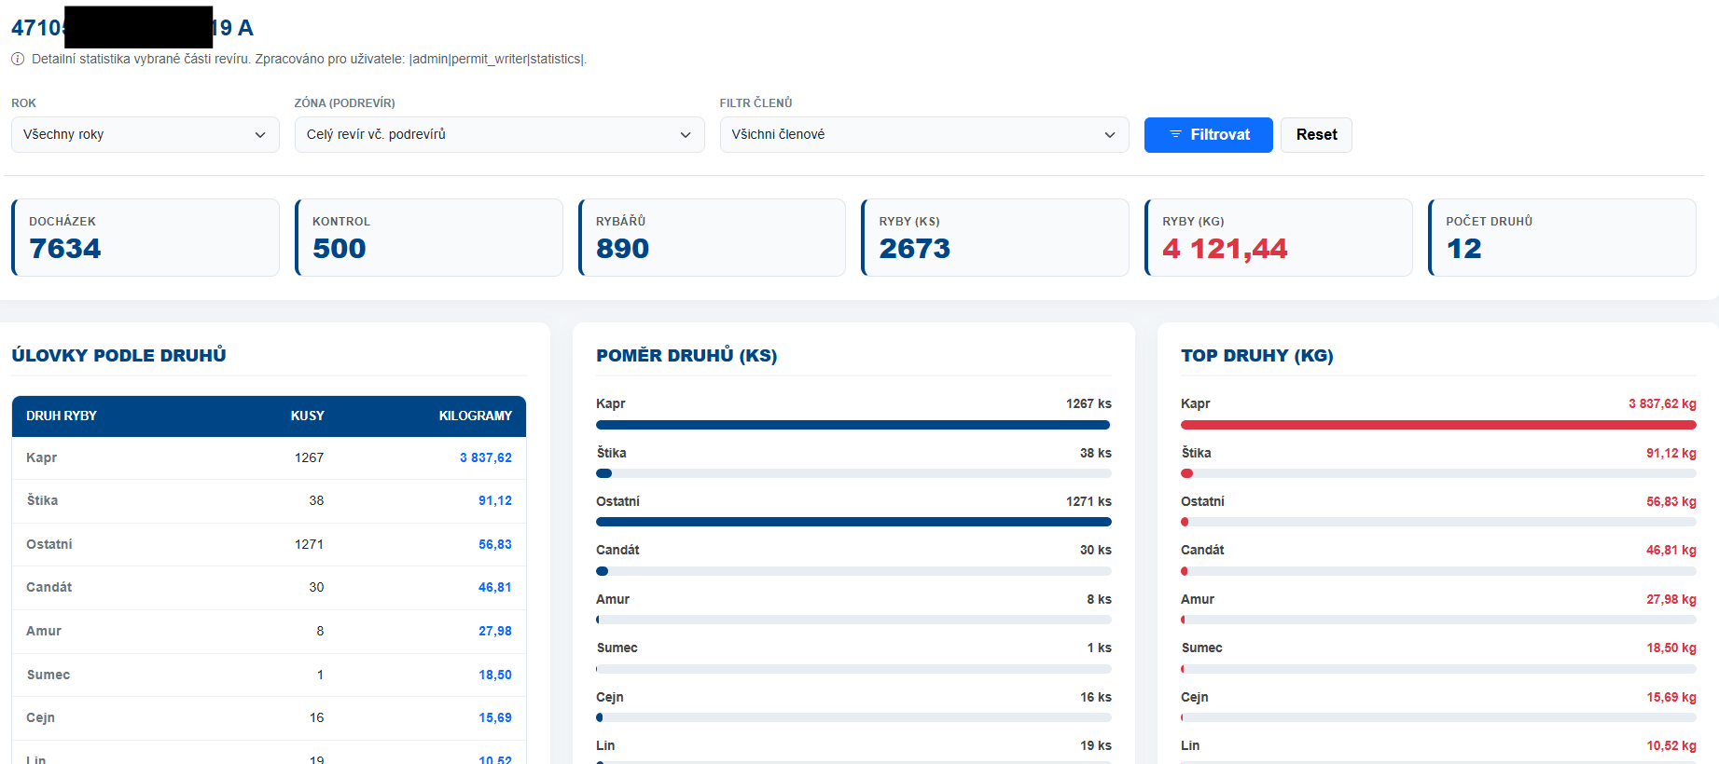This screenshot has height=764, width=1719.
Task: Click the Ryby (kg) statistic card
Action: 1278,238
